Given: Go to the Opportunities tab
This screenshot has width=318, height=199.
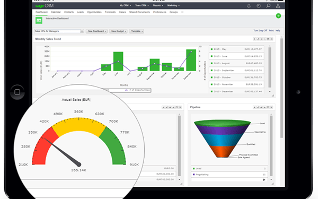Looking at the screenshot, I should point(94,12).
